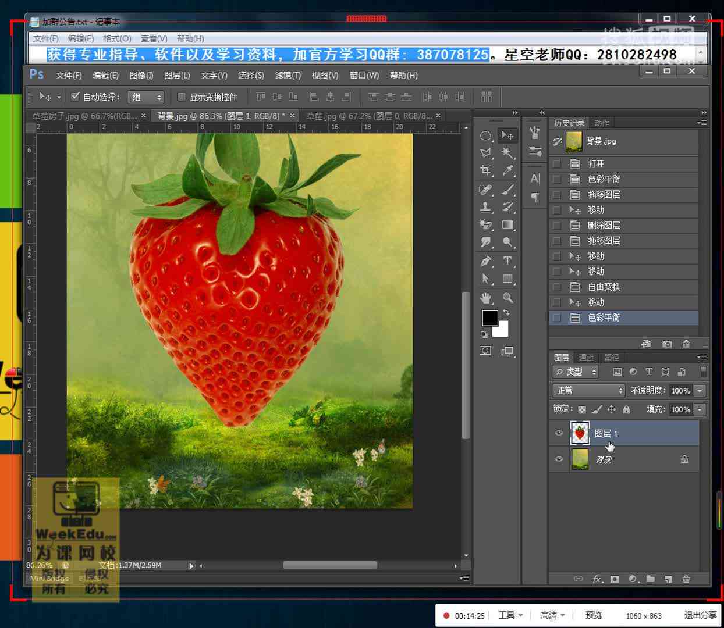Screen dimensions: 724x628
Task: Create a new layer icon
Action: [x=669, y=579]
